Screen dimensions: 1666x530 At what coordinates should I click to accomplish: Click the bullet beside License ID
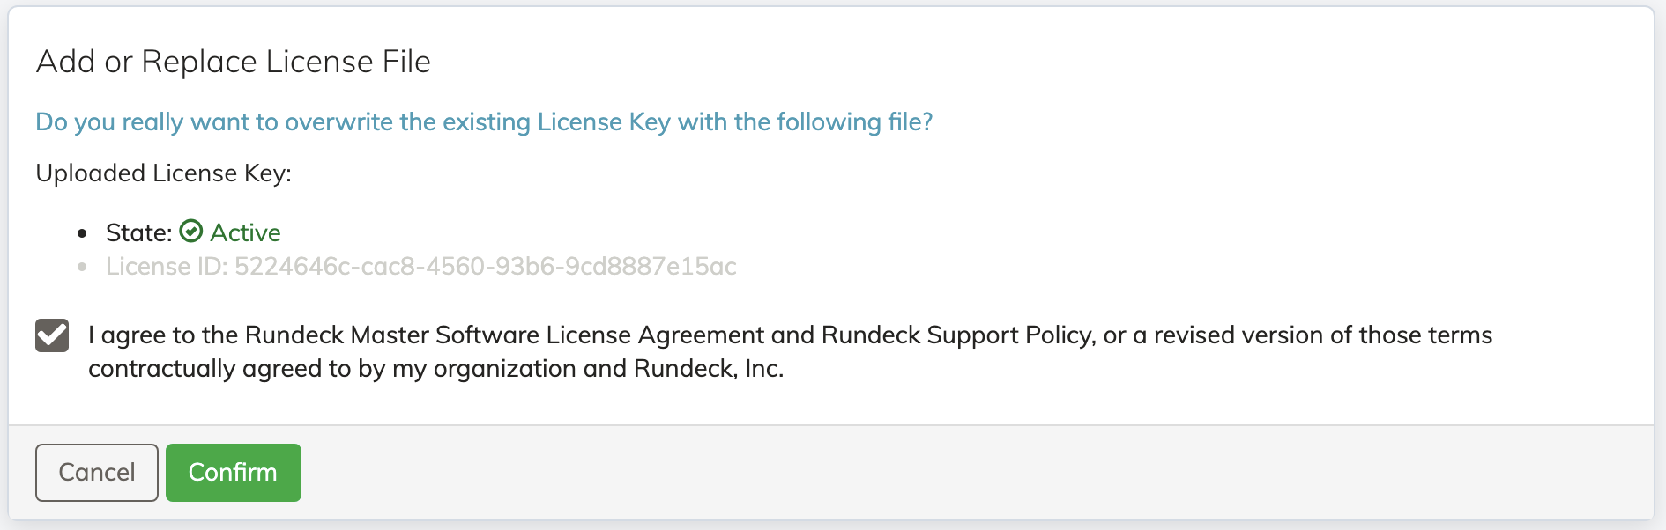[82, 268]
